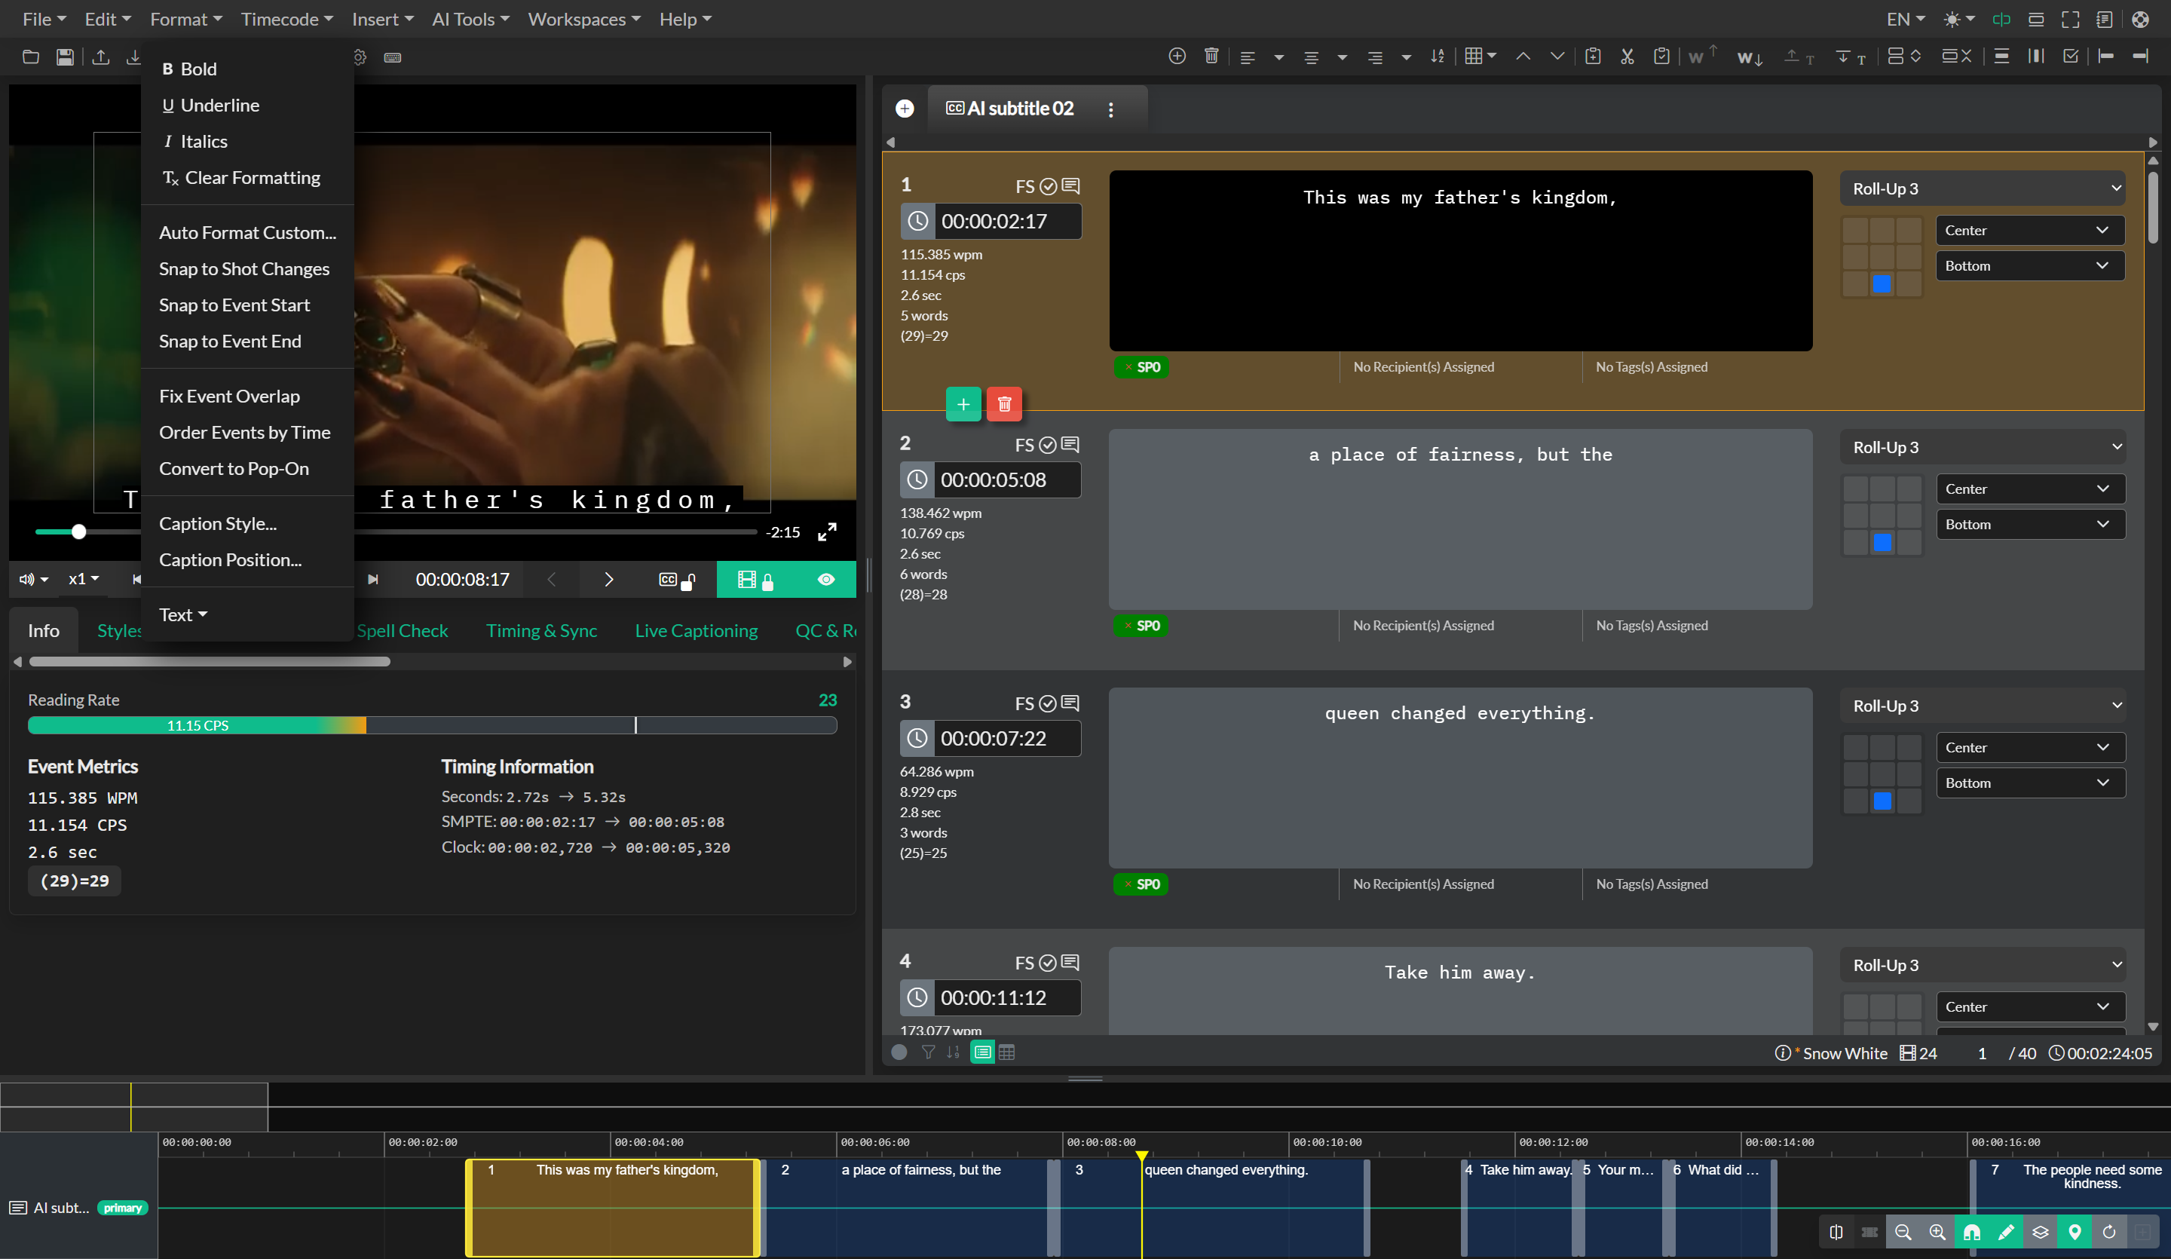
Task: Choose Snap to Shot Changes
Action: click(x=243, y=269)
